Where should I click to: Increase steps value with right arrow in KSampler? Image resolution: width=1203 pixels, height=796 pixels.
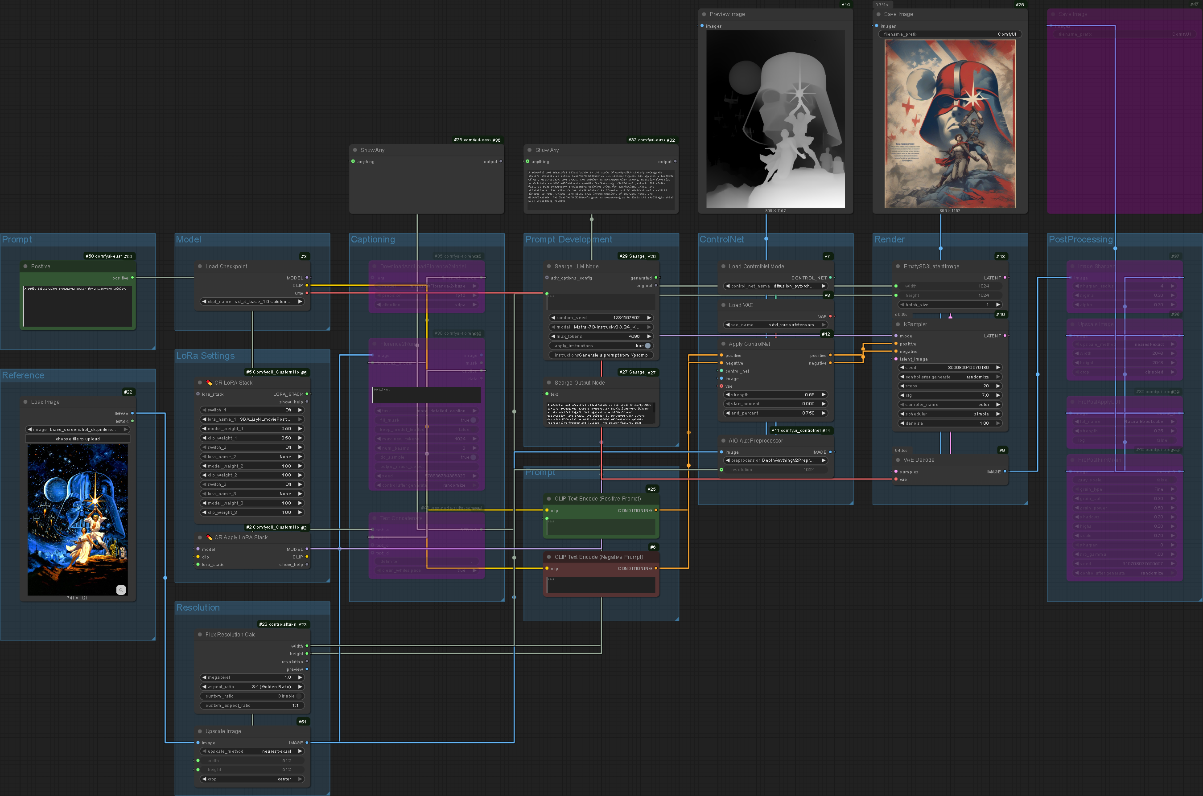[x=998, y=386]
